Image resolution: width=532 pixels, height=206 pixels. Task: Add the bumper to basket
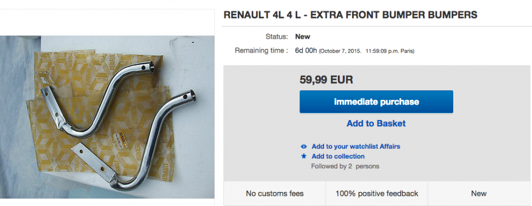pyautogui.click(x=376, y=123)
